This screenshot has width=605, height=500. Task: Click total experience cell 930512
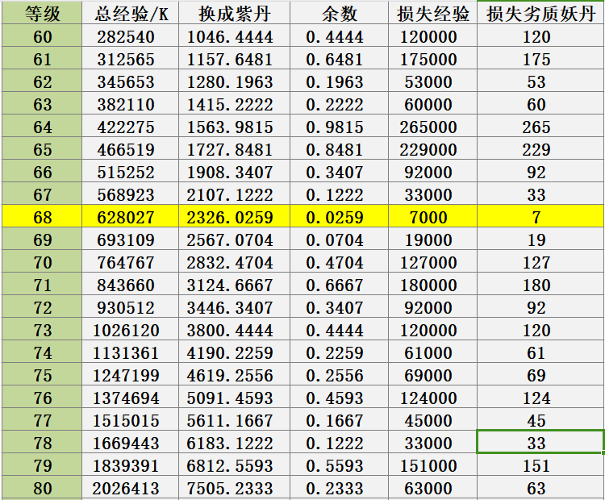[131, 306]
